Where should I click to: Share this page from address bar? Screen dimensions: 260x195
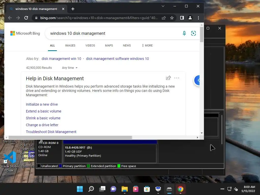tap(164, 18)
